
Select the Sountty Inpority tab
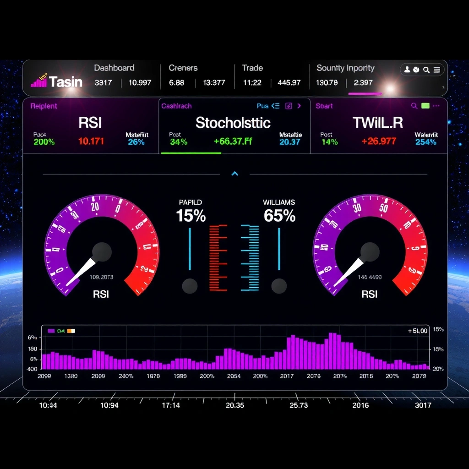point(345,68)
